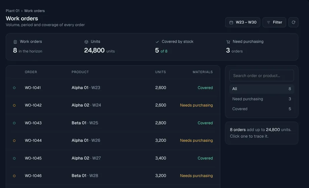Select the All filter tab
Viewport: 309px width, 188px height.
262,89
